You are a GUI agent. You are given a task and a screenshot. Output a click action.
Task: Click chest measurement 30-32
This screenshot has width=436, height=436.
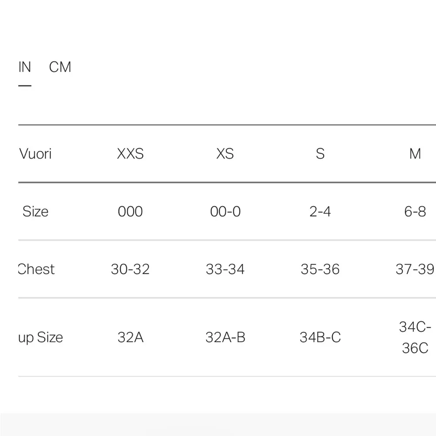point(130,269)
